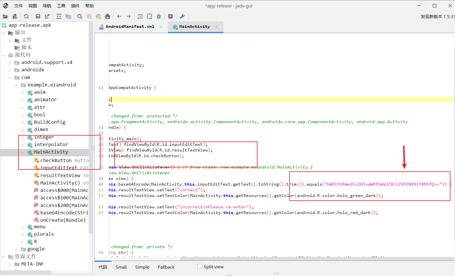The image size is (455, 276).
Task: Expand the android.support.v4 package
Action: pos(10,63)
